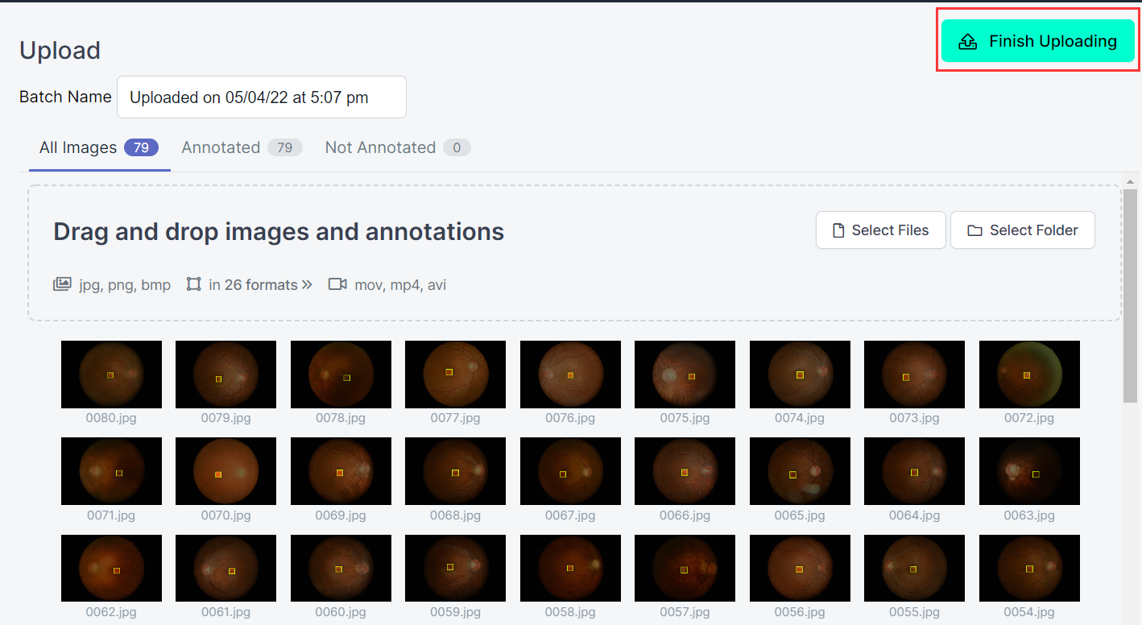
Task: Select the image thumbnail 0063.jpg
Action: 1029,471
